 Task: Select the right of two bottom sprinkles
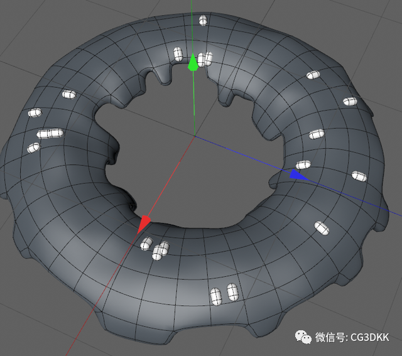click(x=232, y=292)
